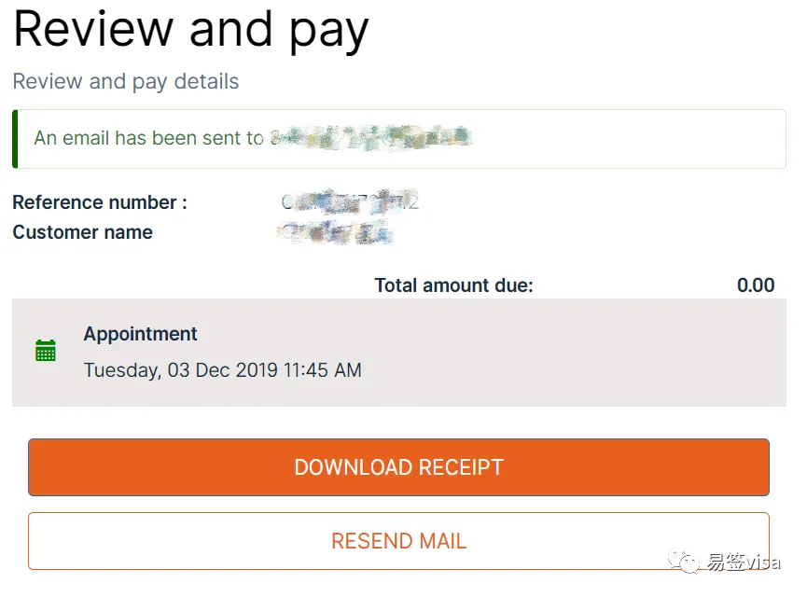Click the blurred reference number value

pos(352,201)
